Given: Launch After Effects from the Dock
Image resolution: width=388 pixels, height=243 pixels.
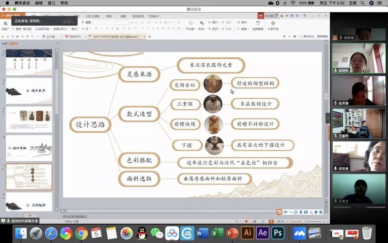Looking at the screenshot, I should [263, 233].
